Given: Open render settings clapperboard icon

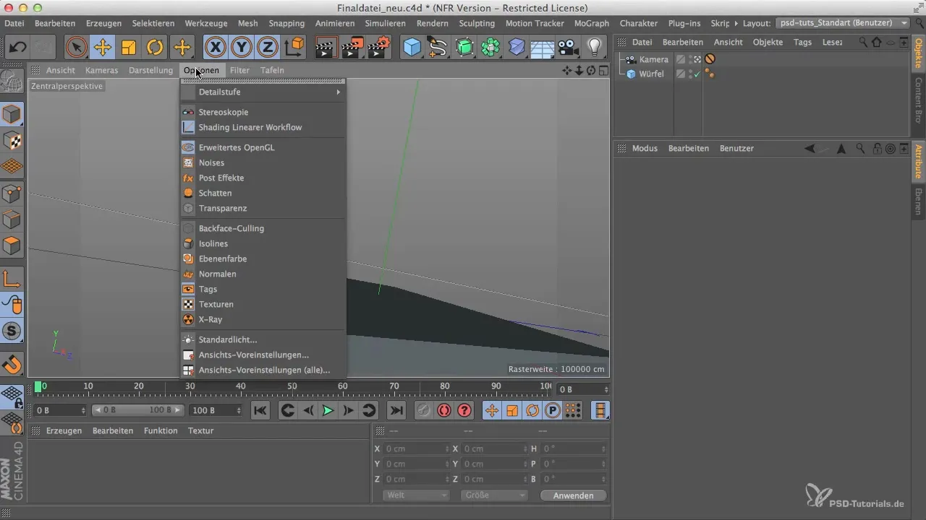Looking at the screenshot, I should point(378,48).
